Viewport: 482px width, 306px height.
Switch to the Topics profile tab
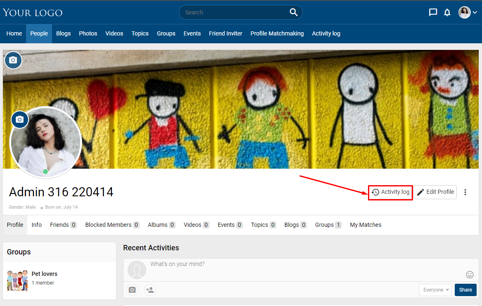point(263,225)
